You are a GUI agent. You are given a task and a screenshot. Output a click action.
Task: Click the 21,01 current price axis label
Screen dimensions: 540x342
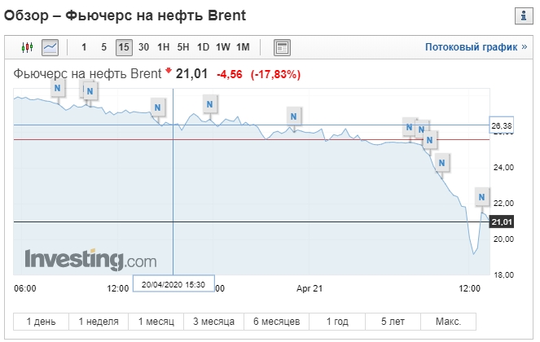503,222
